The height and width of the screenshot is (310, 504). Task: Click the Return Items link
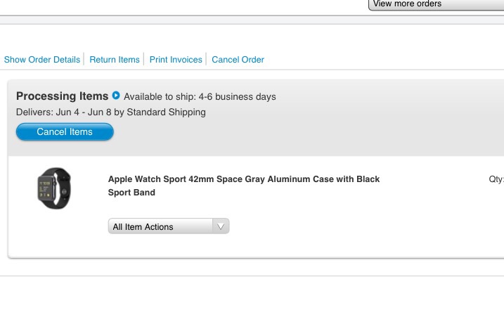114,60
